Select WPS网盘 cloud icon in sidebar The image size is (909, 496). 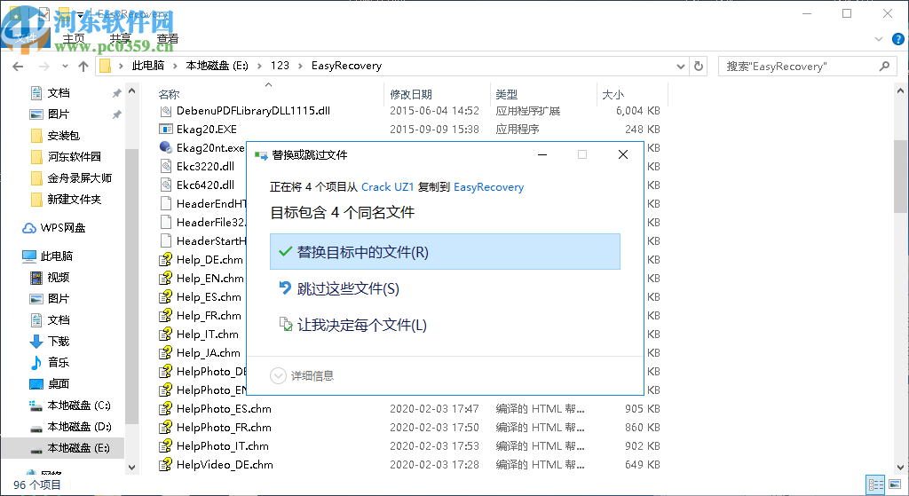29,228
